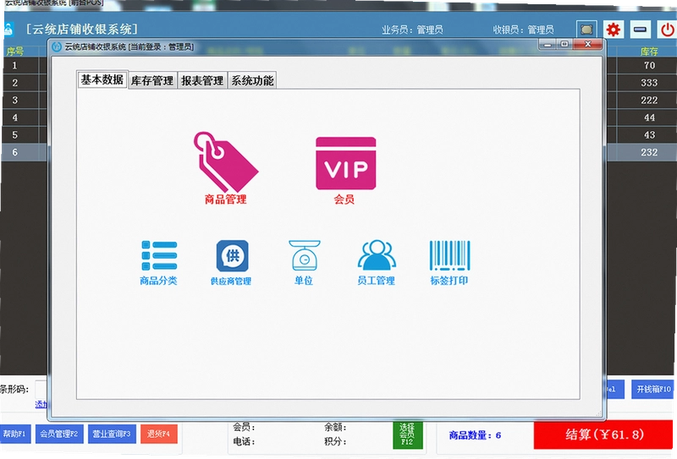Click the red power icon in POS header
Image resolution: width=677 pixels, height=459 pixels.
click(x=667, y=30)
